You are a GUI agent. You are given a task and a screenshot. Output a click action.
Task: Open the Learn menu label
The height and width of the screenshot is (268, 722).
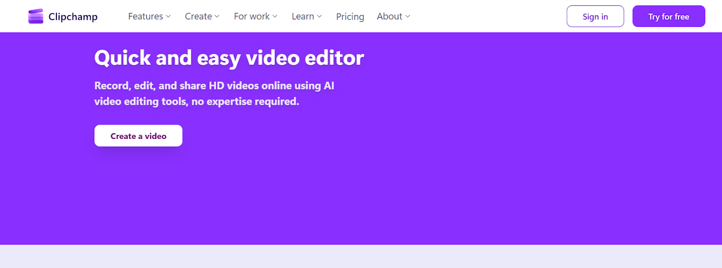click(303, 16)
